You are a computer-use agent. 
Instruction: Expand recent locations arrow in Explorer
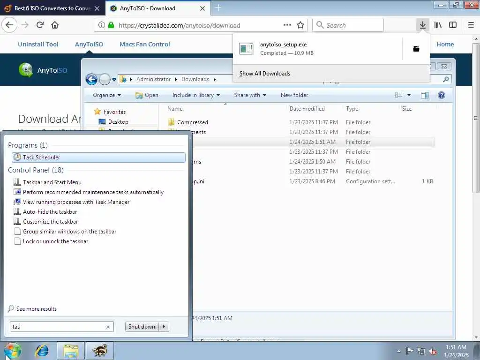(x=114, y=80)
